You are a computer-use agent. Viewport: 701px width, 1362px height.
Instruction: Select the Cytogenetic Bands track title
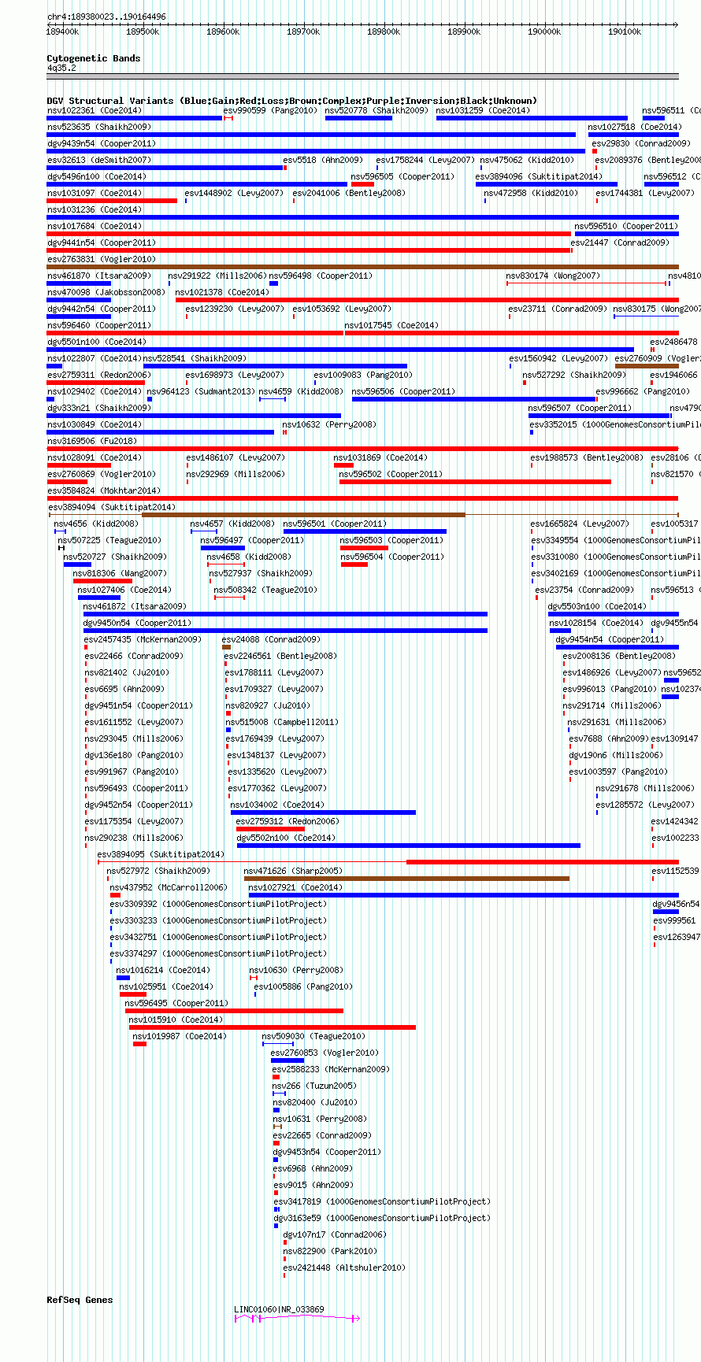click(94, 58)
